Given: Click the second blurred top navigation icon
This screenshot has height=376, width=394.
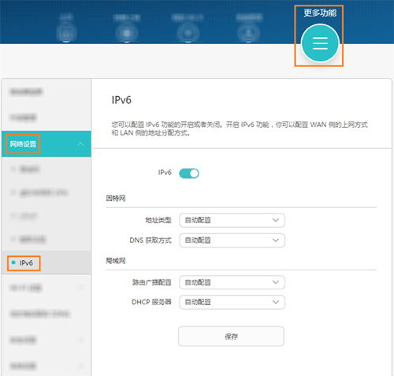Looking at the screenshot, I should click(x=127, y=33).
